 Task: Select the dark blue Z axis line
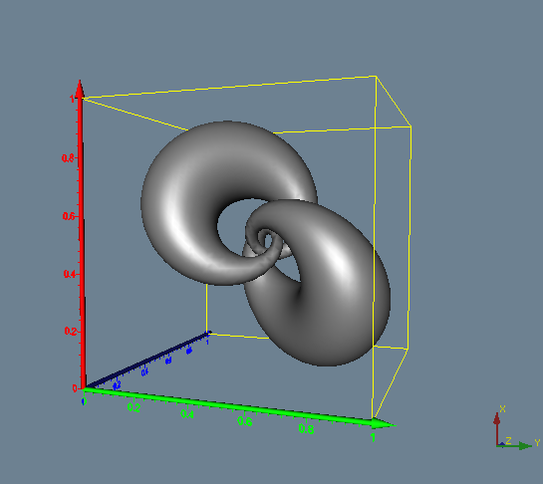click(x=147, y=361)
